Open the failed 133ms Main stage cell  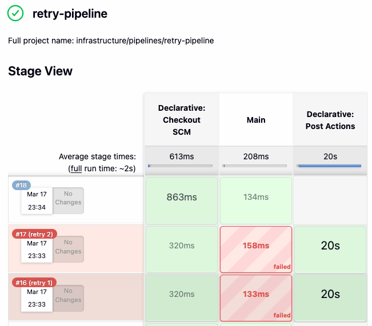click(256, 295)
